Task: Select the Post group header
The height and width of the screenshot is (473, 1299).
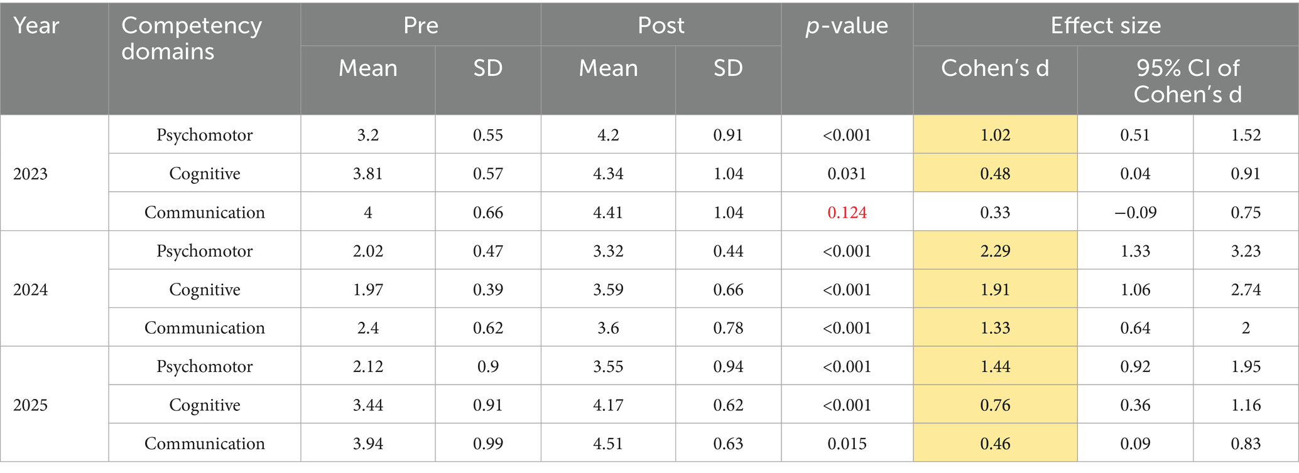Action: click(x=661, y=26)
